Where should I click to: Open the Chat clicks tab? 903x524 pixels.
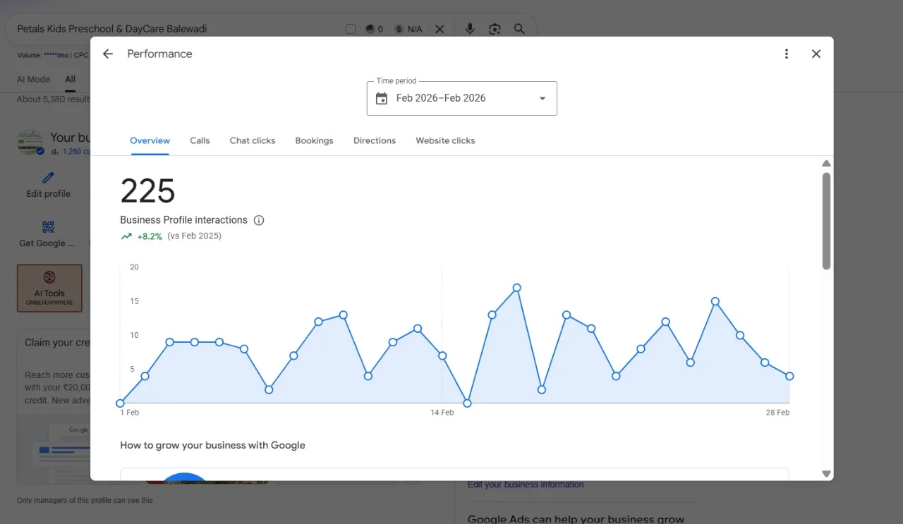click(253, 140)
